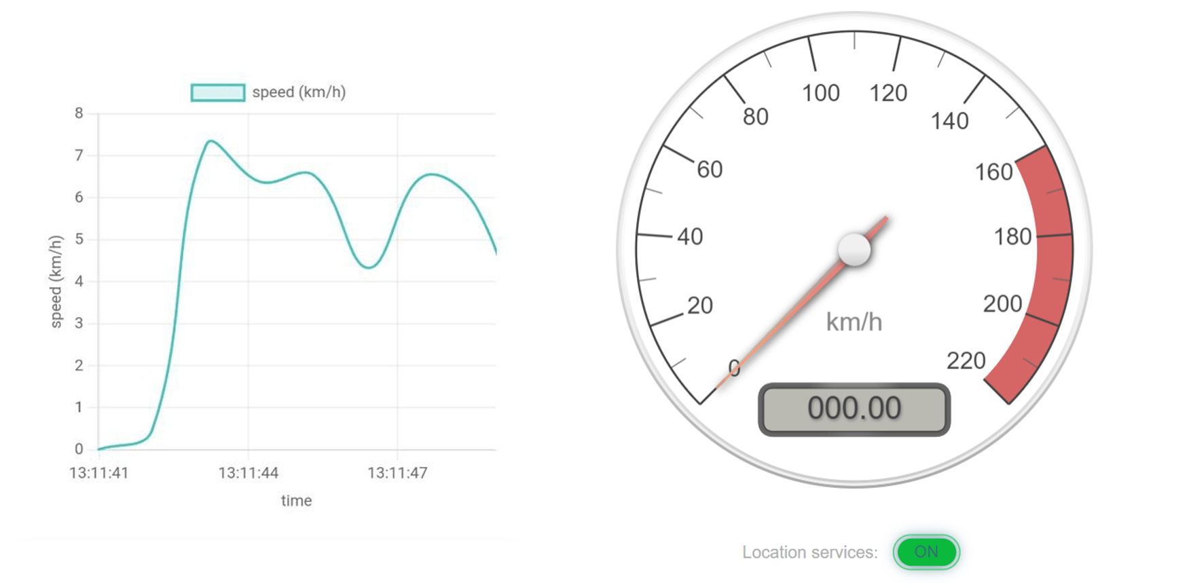Click the y-axis value 1 on chart
Screen dimensions: 1189x587
[79, 407]
